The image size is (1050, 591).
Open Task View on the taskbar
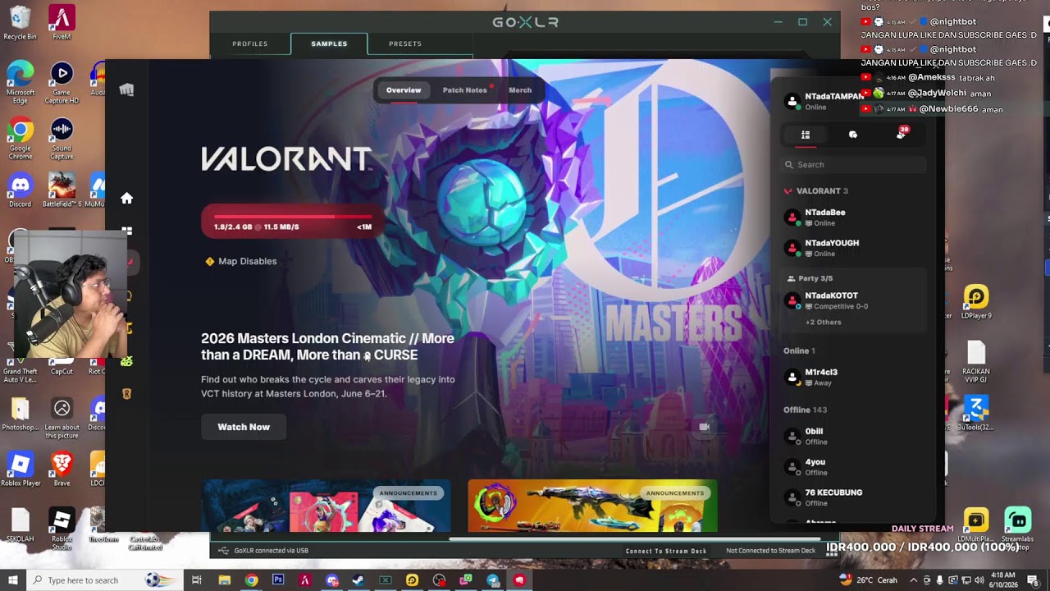click(x=197, y=580)
